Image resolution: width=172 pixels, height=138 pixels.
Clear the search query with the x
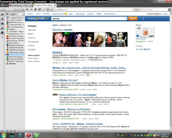point(126,19)
